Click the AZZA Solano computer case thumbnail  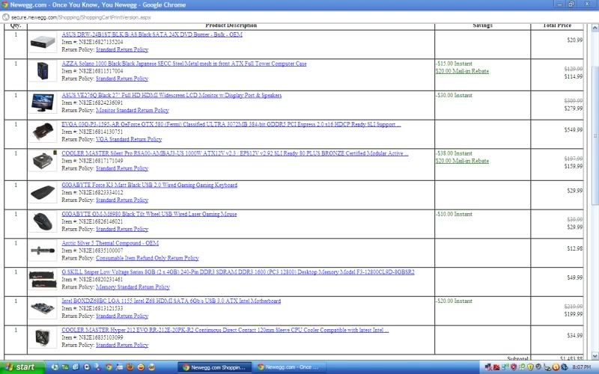point(43,71)
